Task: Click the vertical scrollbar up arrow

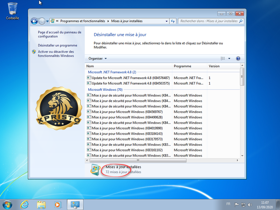Action: click(242, 66)
